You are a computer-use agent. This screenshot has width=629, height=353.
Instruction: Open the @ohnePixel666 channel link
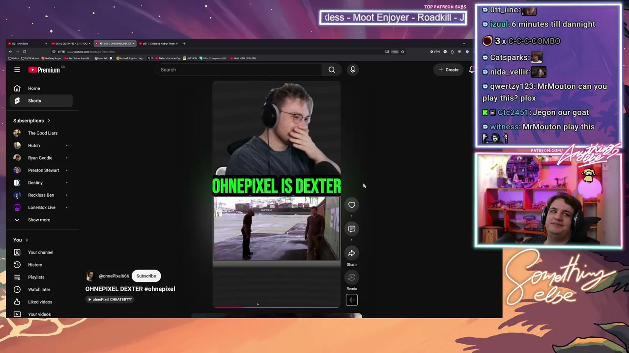[114, 276]
